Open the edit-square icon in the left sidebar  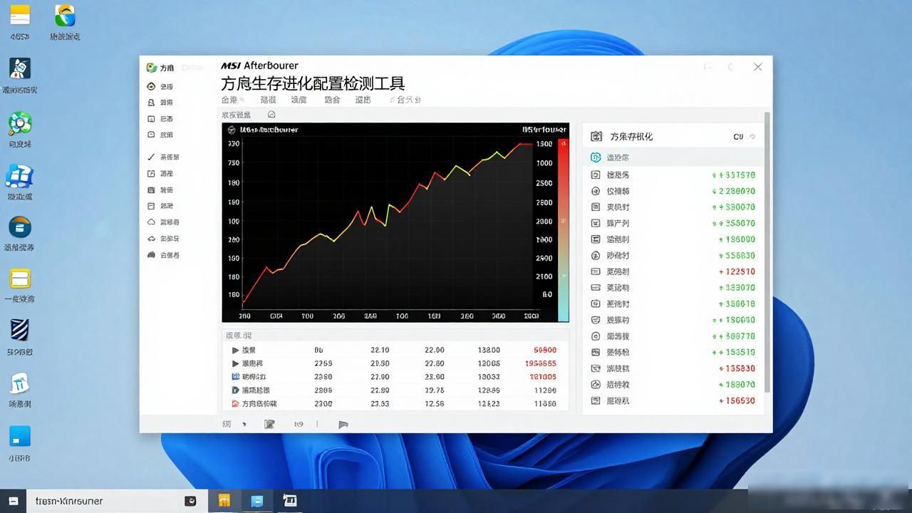151,173
